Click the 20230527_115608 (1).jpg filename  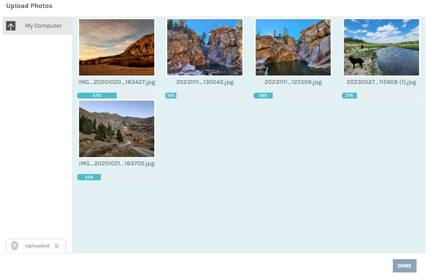coord(381,82)
